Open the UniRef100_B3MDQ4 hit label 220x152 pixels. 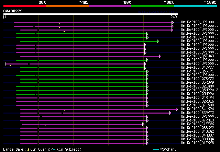pos(197,139)
